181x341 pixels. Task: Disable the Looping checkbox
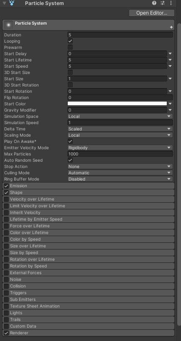tap(70, 41)
